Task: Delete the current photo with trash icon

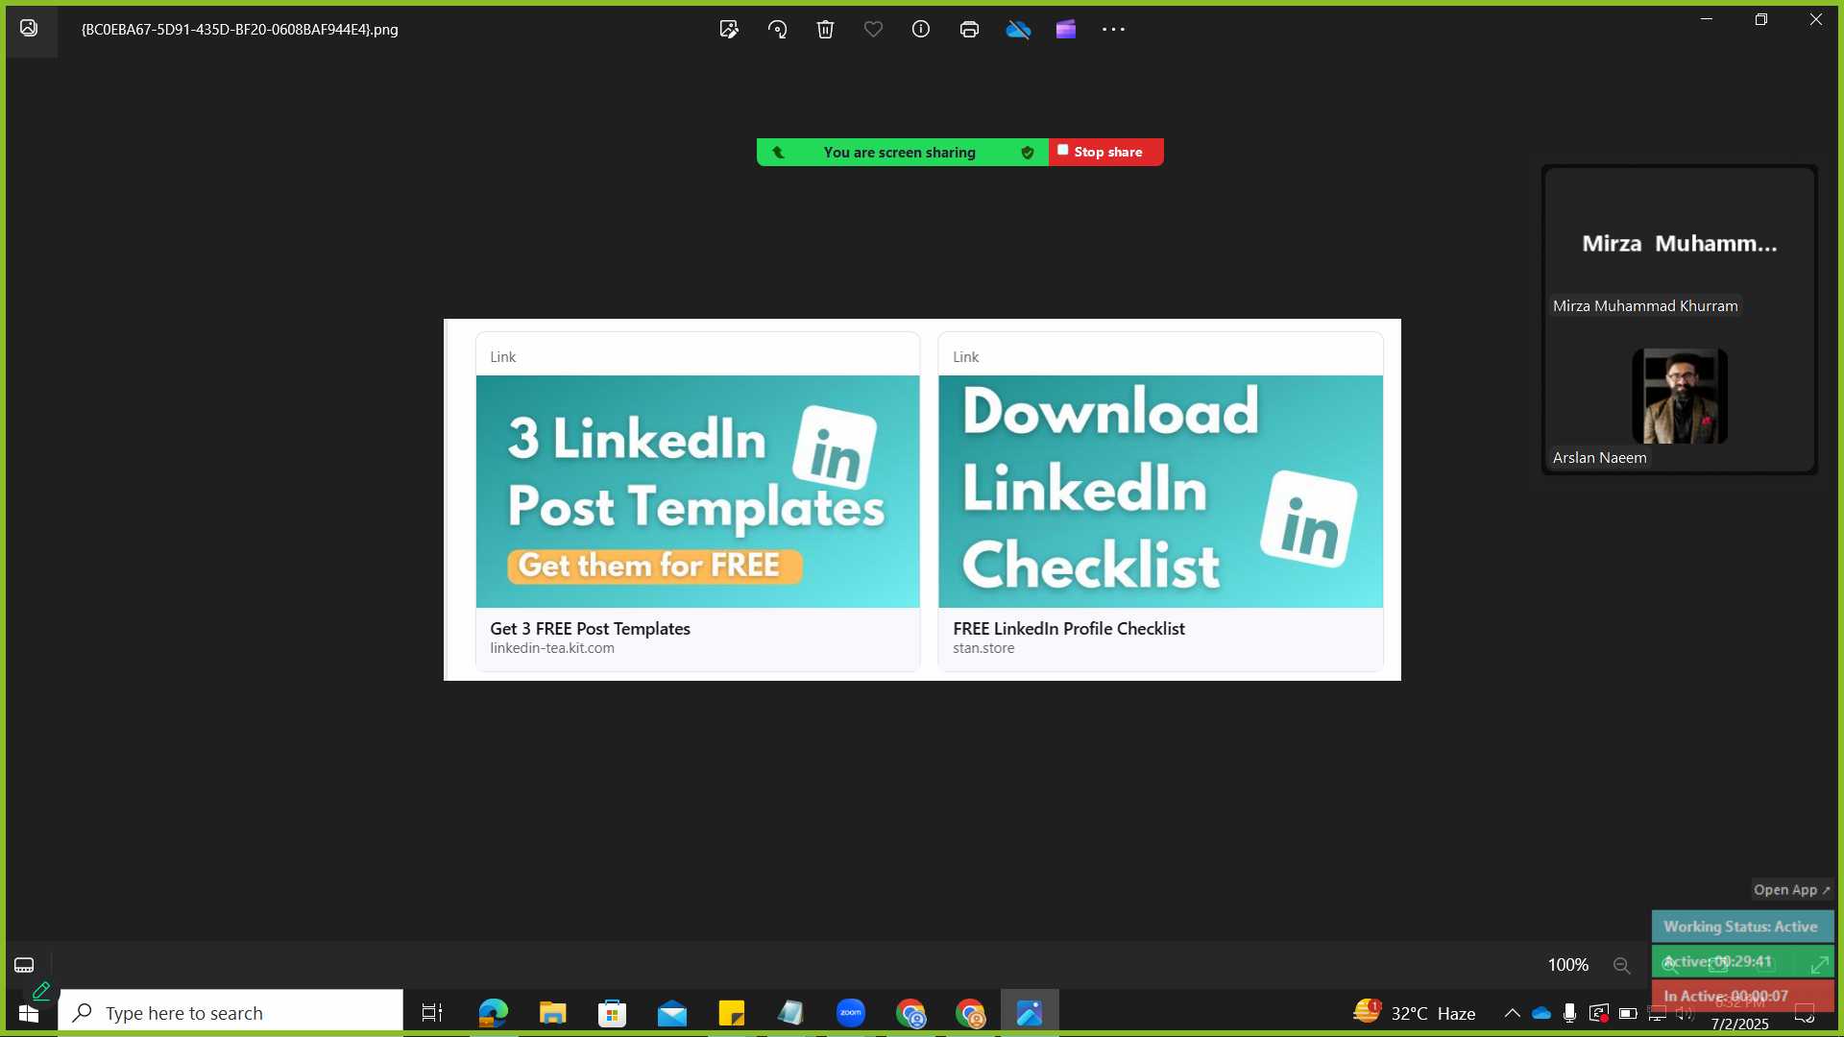Action: (825, 29)
